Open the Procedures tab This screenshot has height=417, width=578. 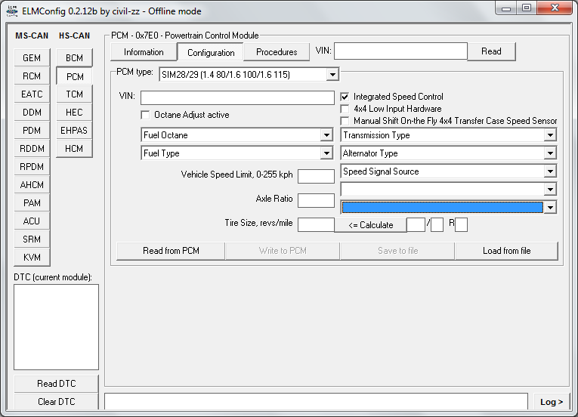[x=277, y=52]
